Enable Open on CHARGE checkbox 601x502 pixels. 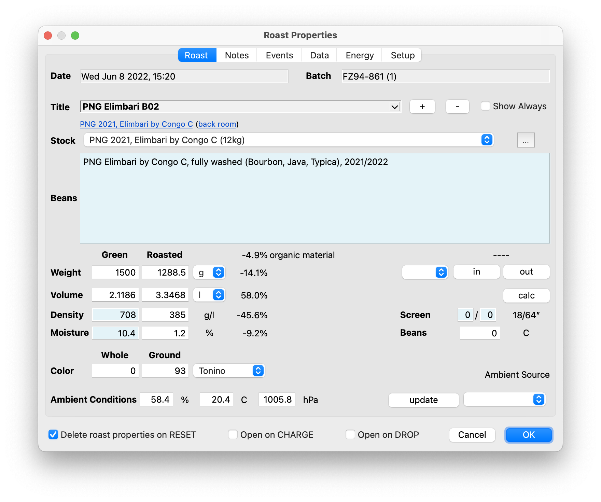tap(233, 434)
